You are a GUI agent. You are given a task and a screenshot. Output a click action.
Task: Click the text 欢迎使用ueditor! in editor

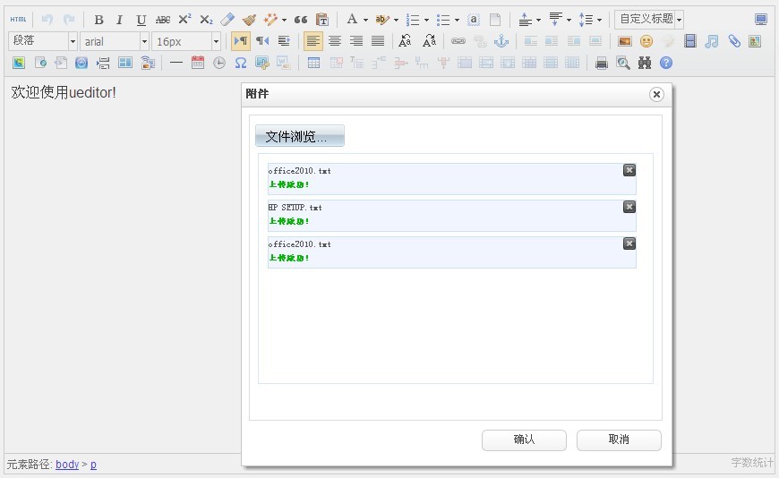pos(63,92)
